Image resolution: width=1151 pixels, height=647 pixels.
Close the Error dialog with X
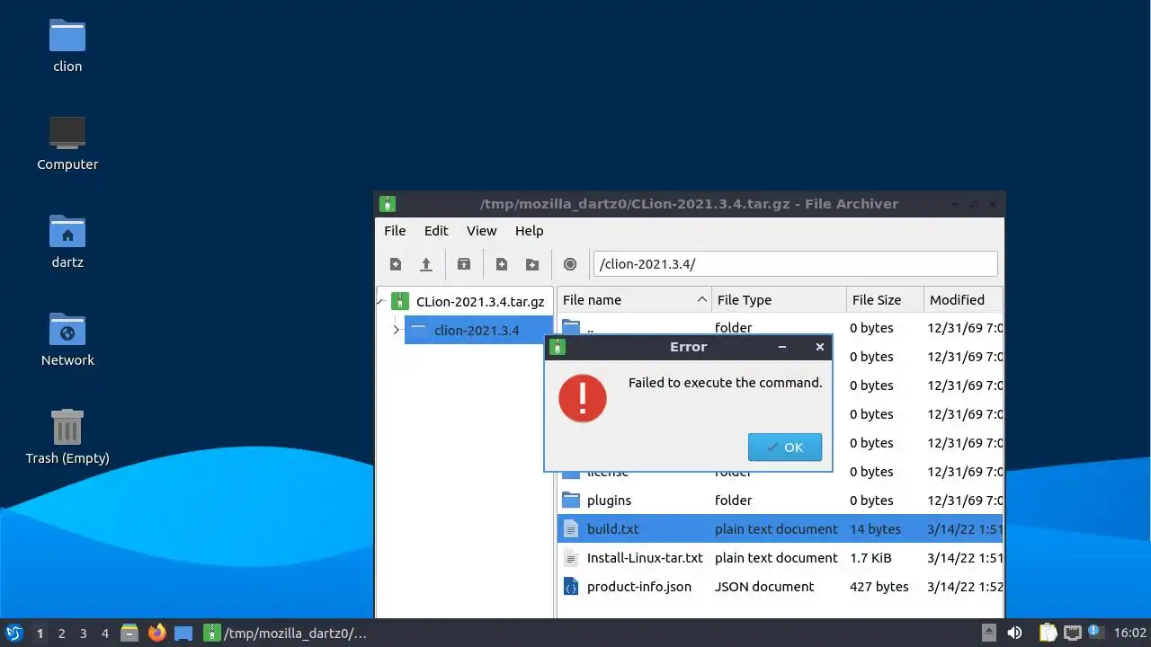pyautogui.click(x=819, y=347)
